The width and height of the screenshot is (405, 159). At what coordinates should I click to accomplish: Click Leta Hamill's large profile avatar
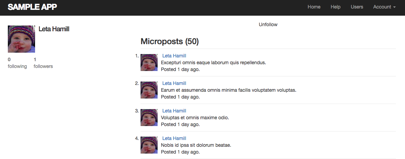21,39
